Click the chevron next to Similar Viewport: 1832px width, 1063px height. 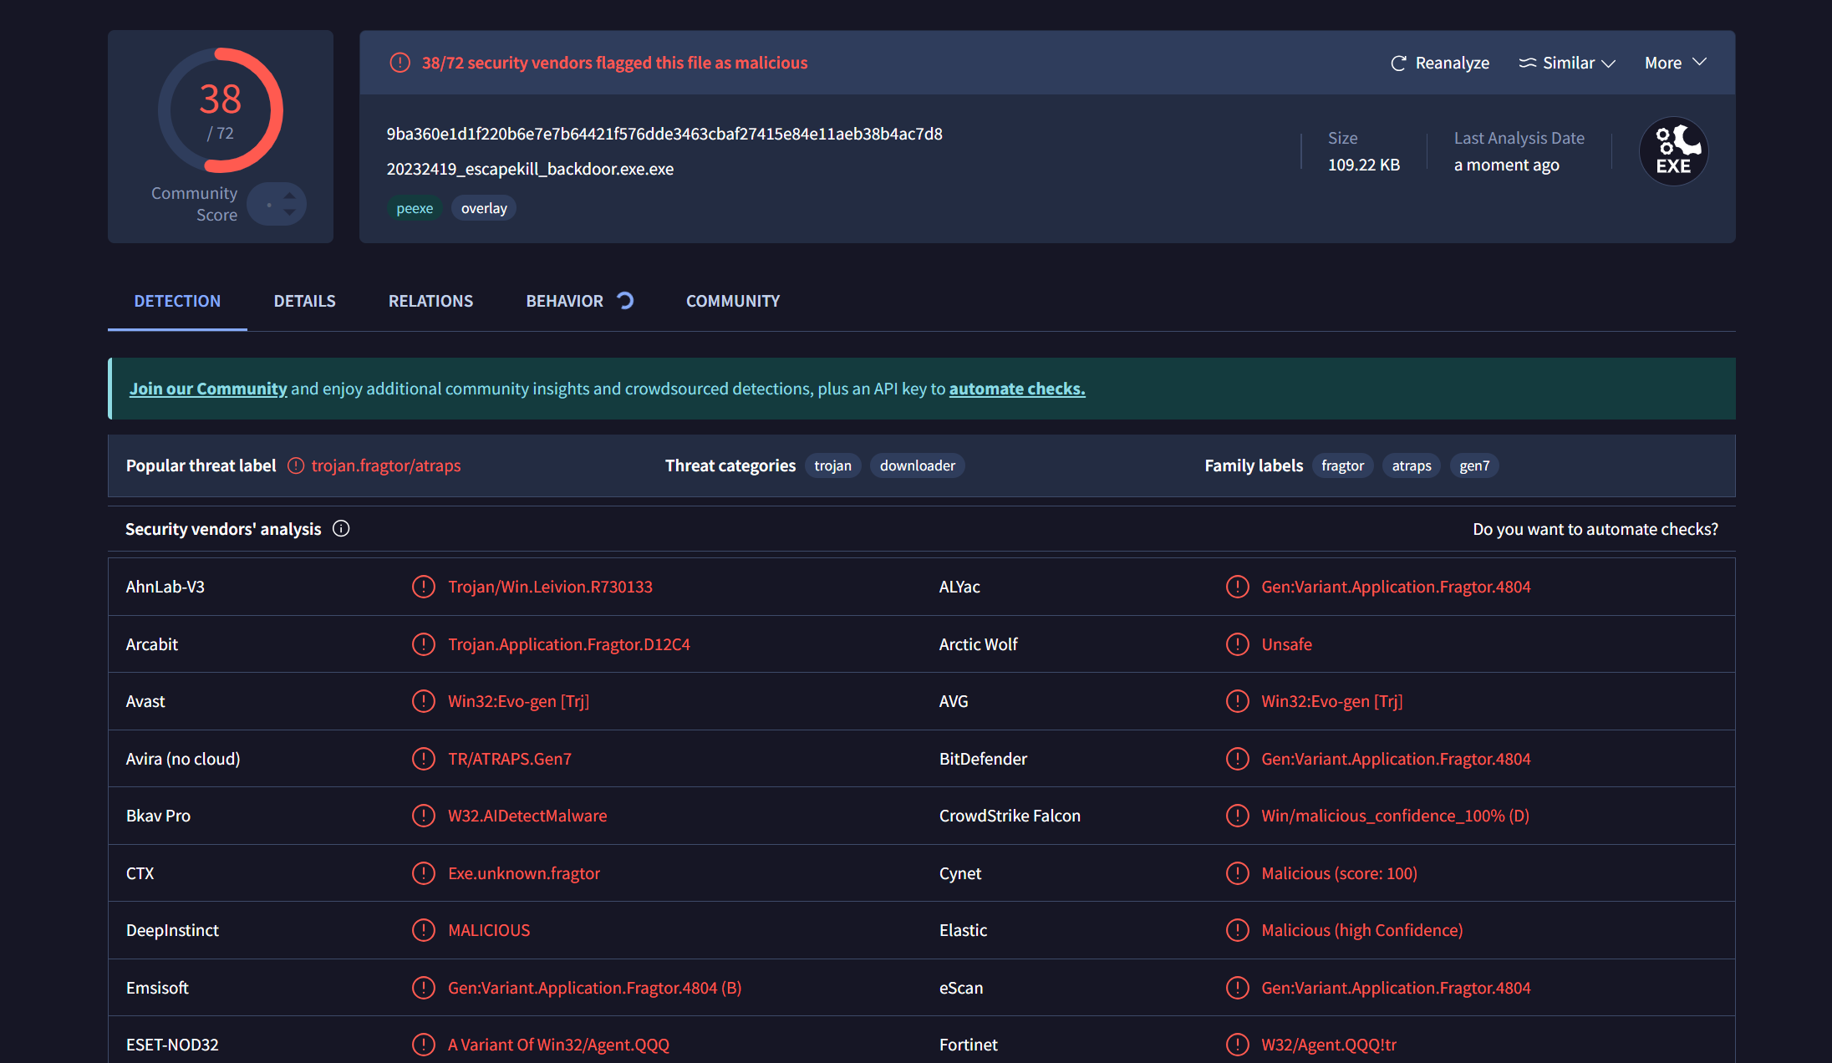[x=1609, y=64]
